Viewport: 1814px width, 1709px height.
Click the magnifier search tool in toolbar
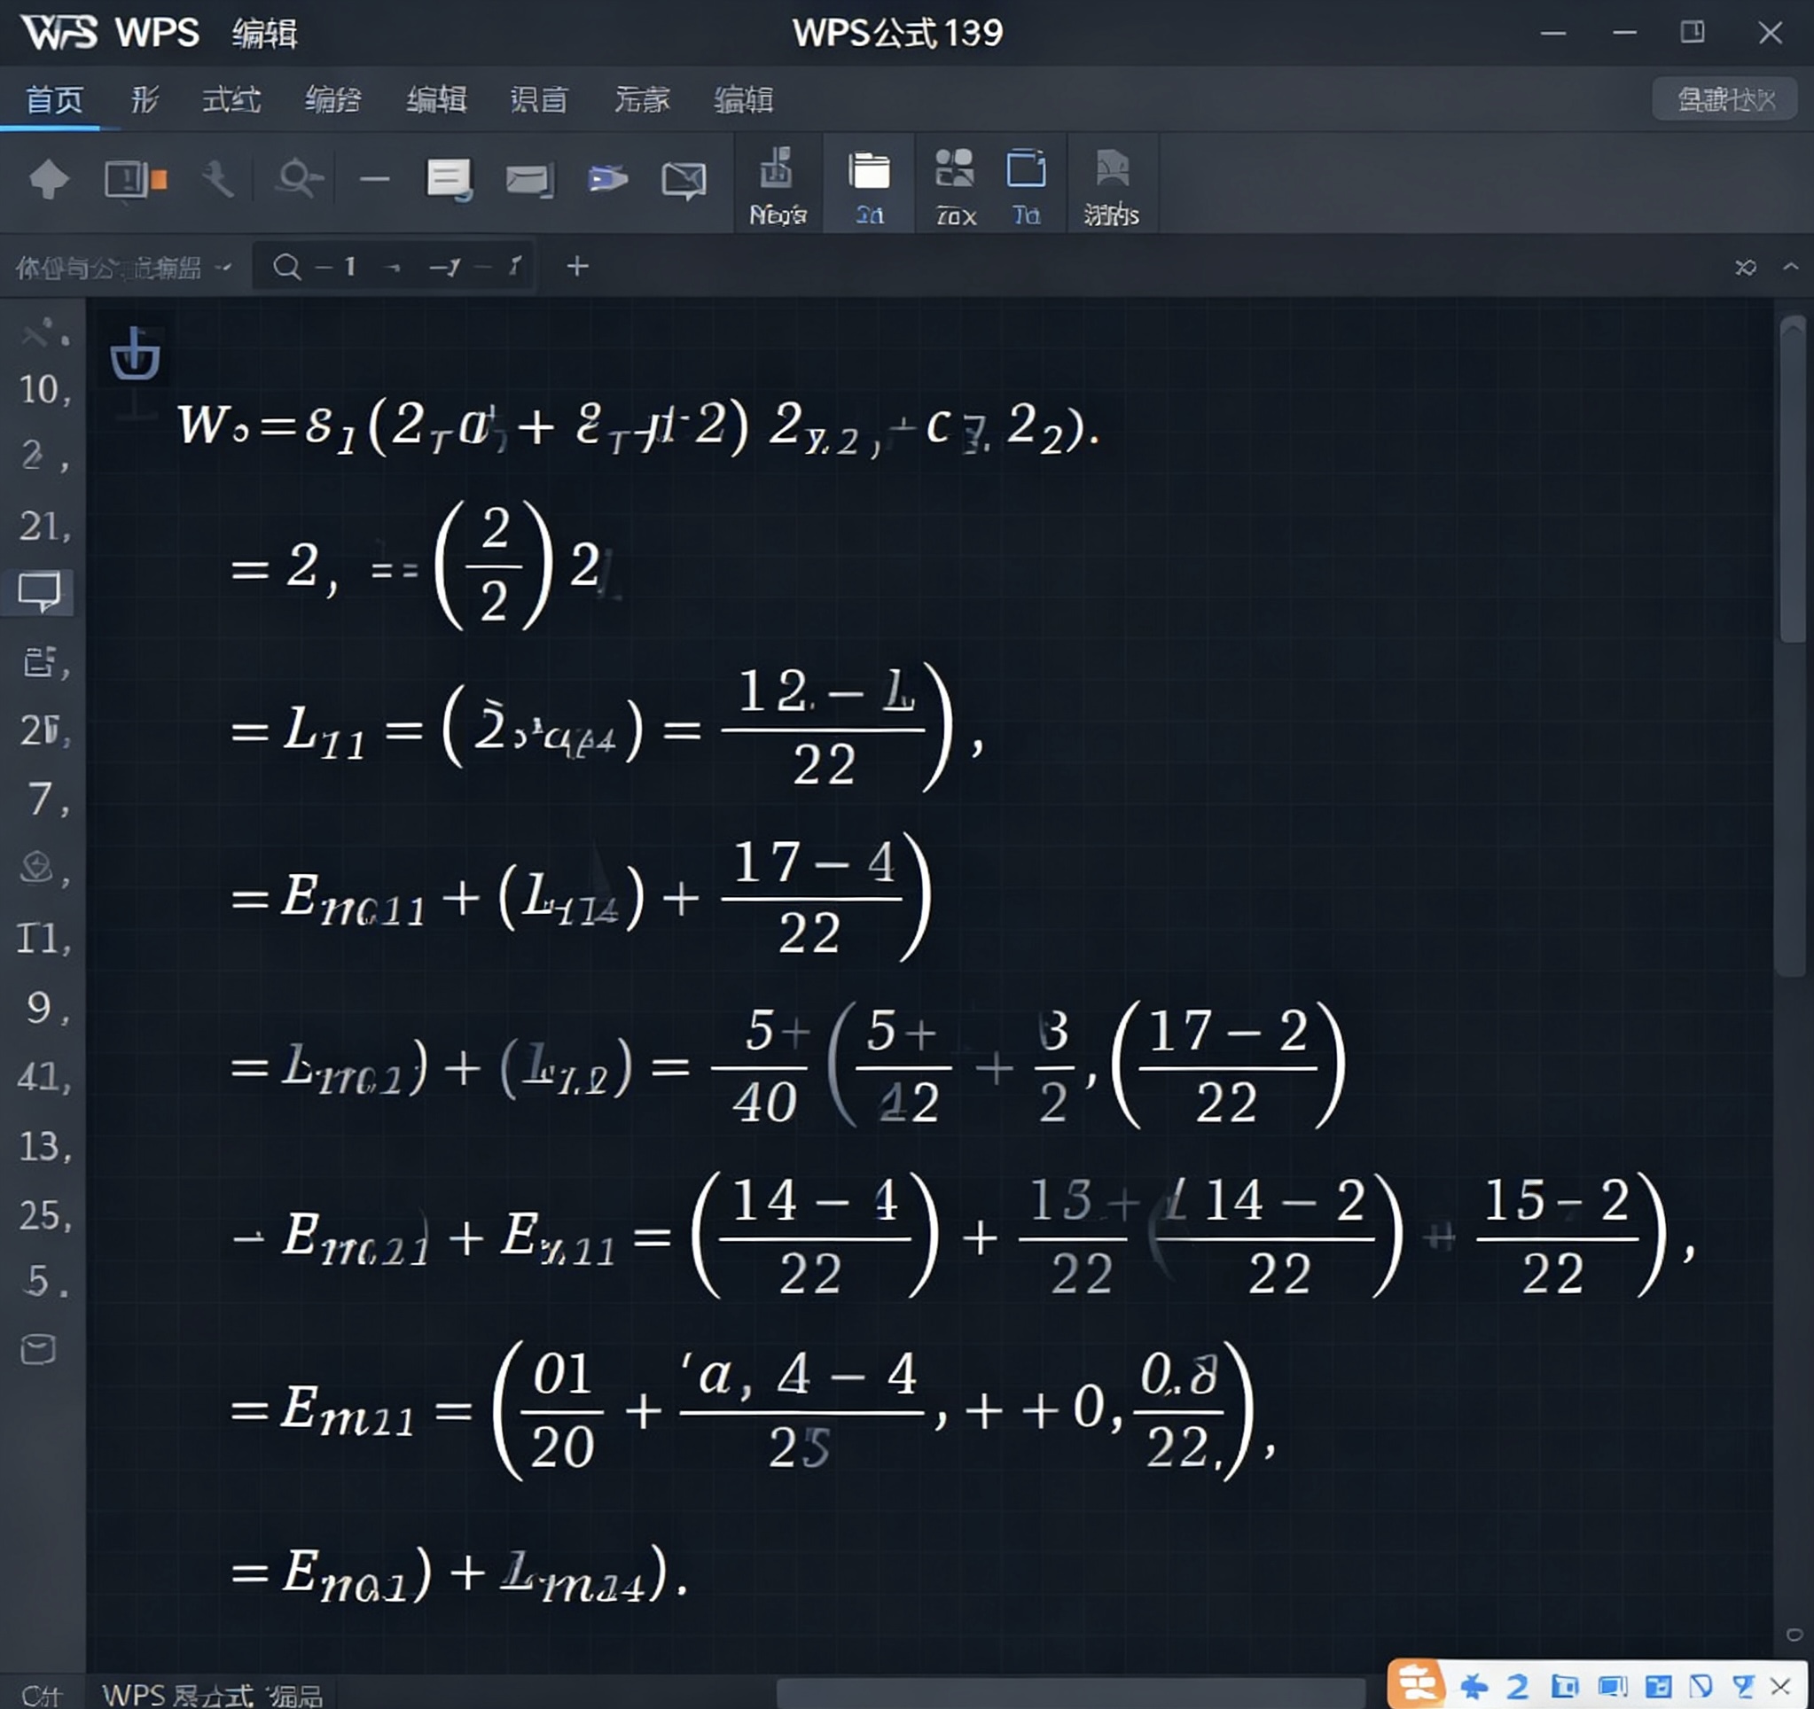298,179
